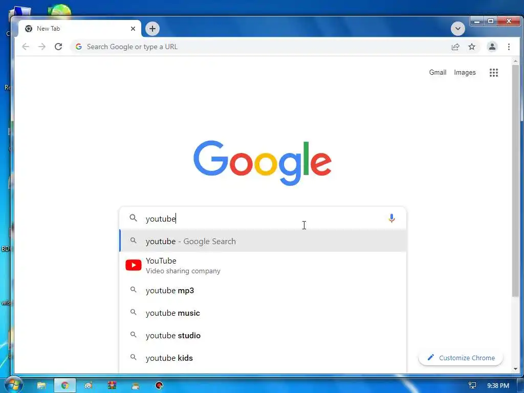524x393 pixels.
Task: Open Google apps grid
Action: [x=494, y=73]
